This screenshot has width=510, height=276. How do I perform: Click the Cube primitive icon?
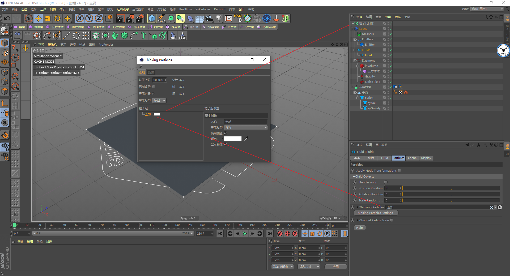click(152, 18)
